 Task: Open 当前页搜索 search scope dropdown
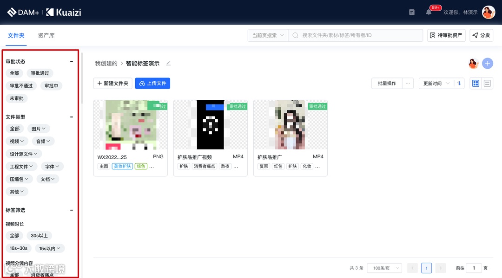(x=268, y=35)
